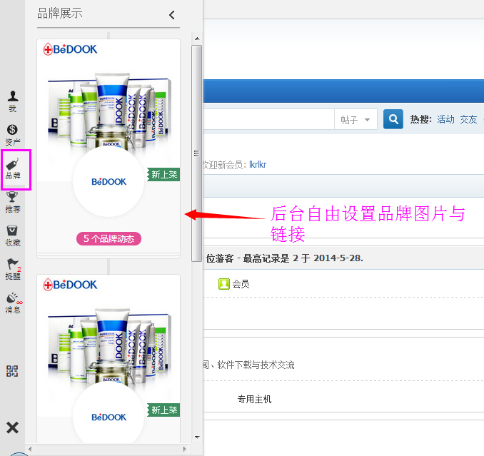Viewport: 484px width, 456px height.
Task: Open the 我 (Me) sidebar icon
Action: [13, 101]
